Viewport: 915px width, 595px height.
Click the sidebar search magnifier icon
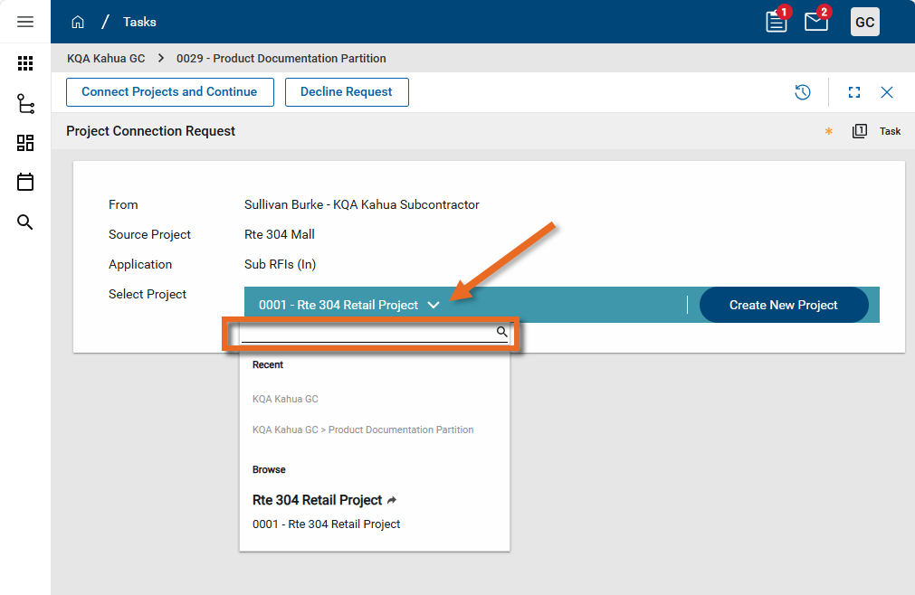point(25,222)
